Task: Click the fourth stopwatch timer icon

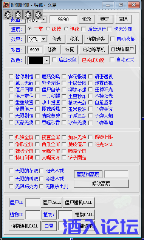Action: (38, 14)
